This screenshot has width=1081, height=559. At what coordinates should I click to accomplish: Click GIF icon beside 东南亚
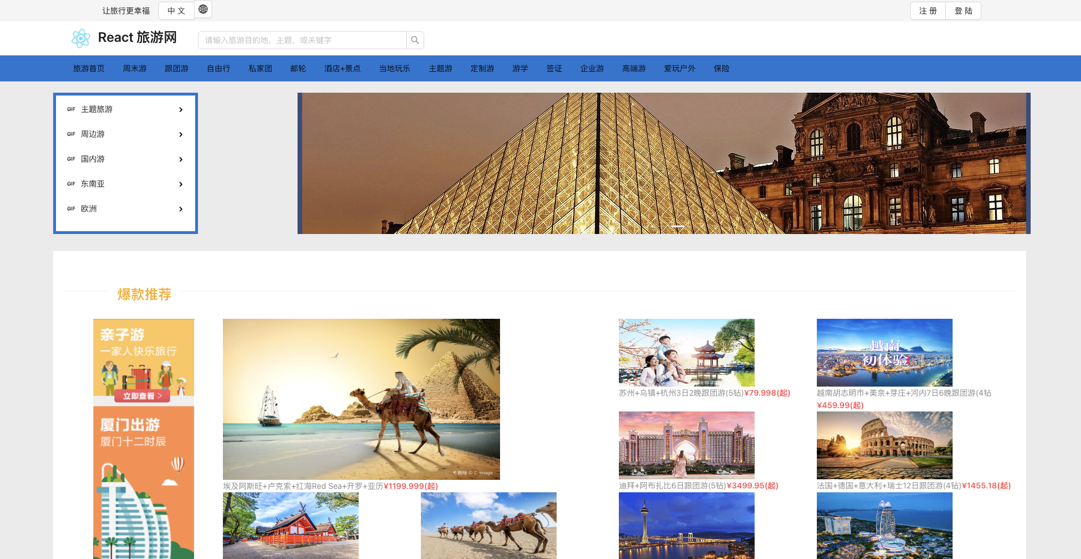tap(71, 184)
